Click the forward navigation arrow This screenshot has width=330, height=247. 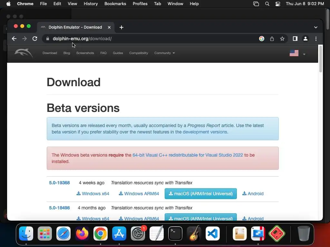coord(24,39)
